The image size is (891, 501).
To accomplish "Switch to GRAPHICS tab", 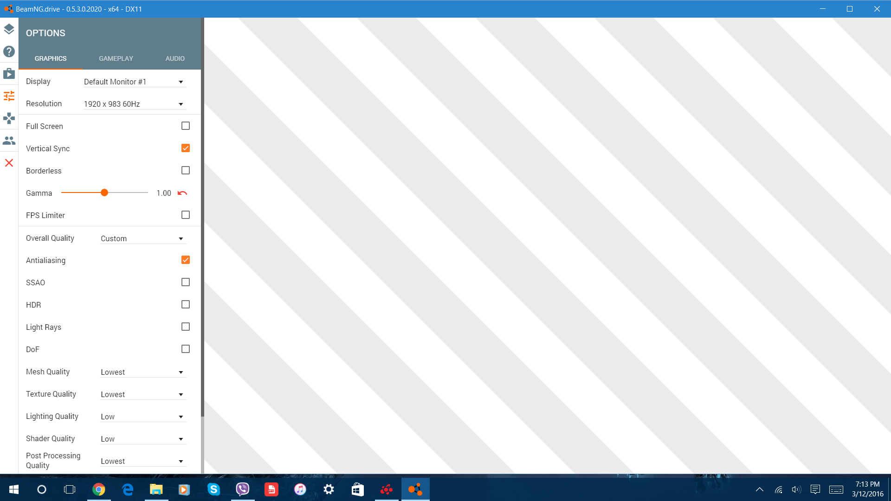I will tap(51, 58).
